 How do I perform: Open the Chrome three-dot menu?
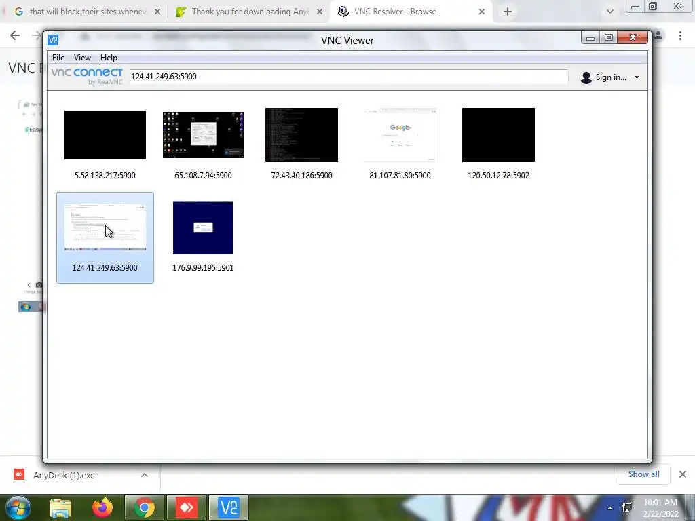pyautogui.click(x=680, y=35)
